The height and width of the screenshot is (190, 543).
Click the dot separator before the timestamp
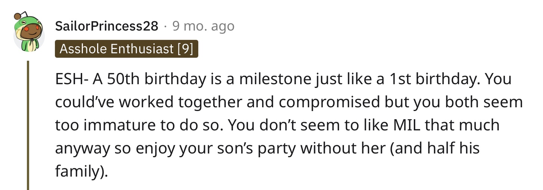click(165, 26)
